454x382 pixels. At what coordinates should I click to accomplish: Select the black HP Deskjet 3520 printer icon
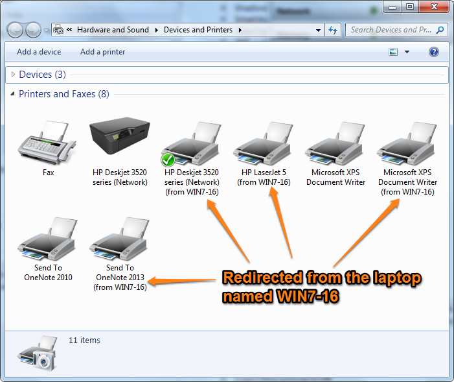tap(120, 136)
